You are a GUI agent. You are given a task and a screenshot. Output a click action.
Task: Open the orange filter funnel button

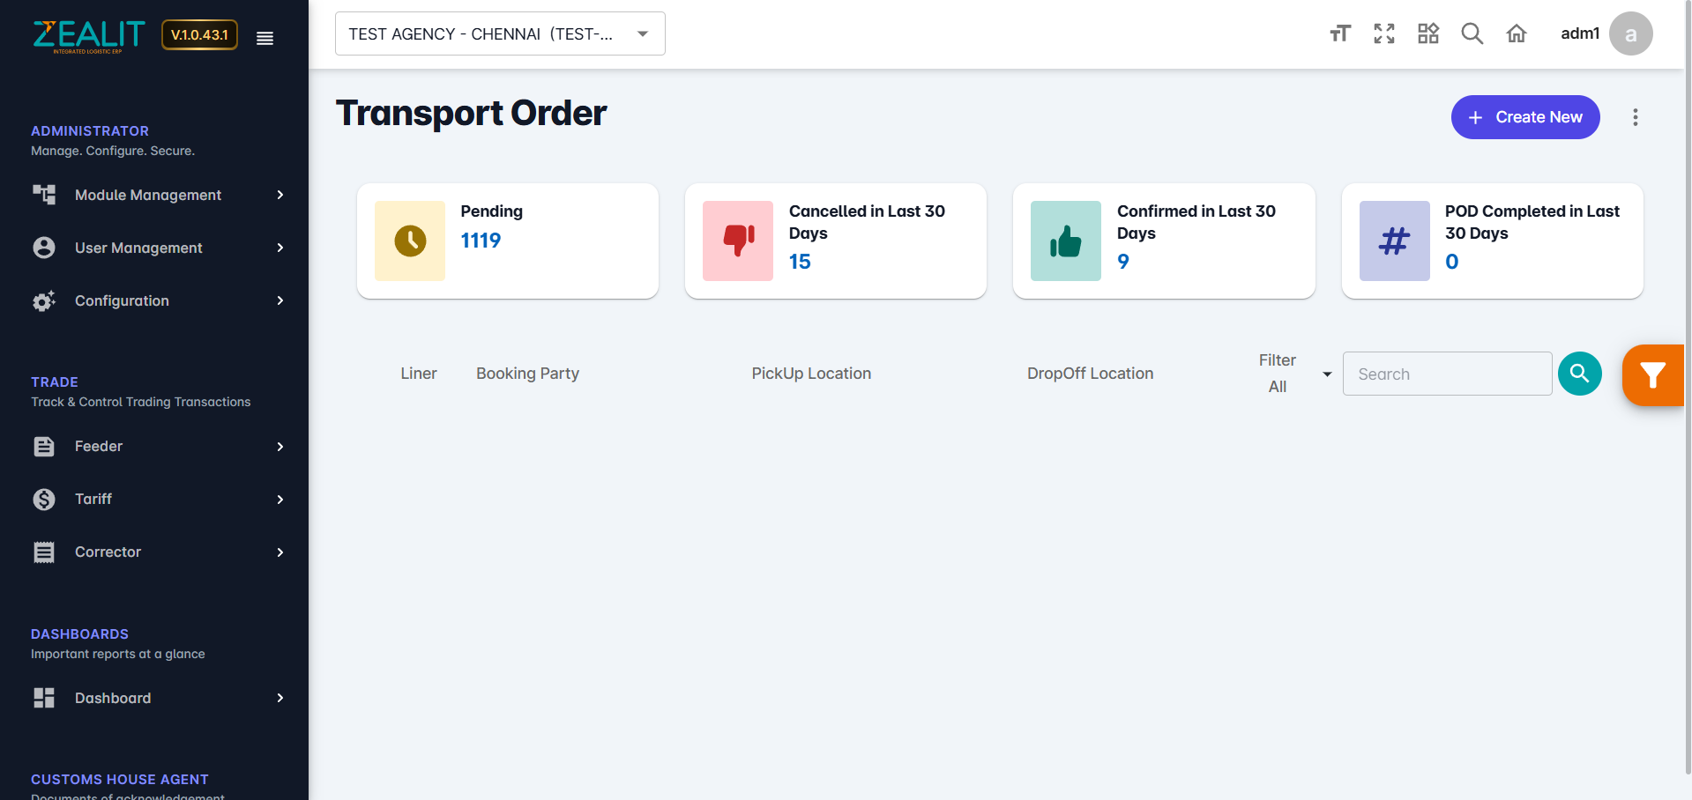click(x=1652, y=375)
